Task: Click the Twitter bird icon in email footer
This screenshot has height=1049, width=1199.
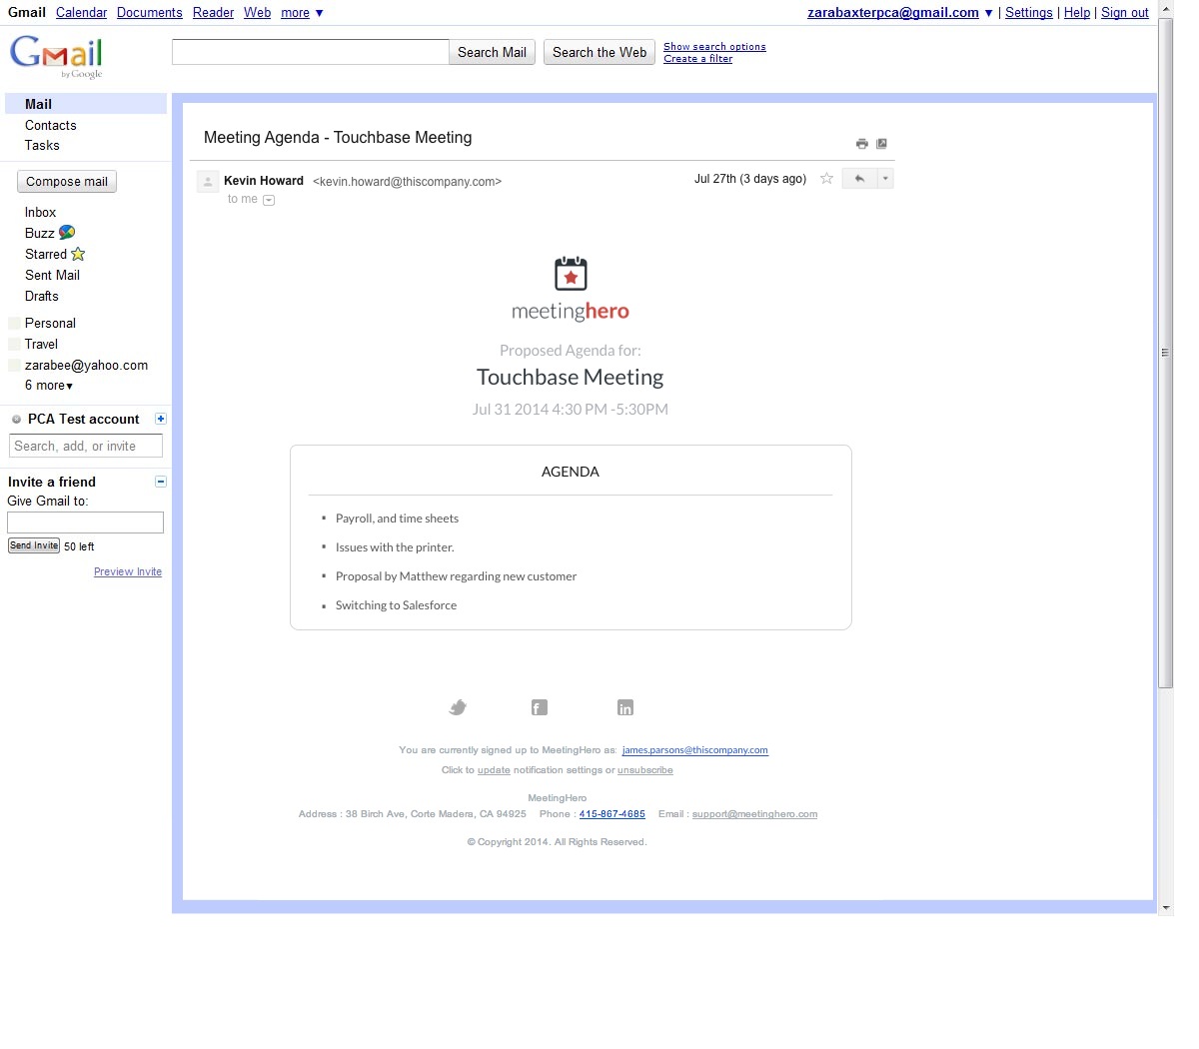Action: coord(458,707)
